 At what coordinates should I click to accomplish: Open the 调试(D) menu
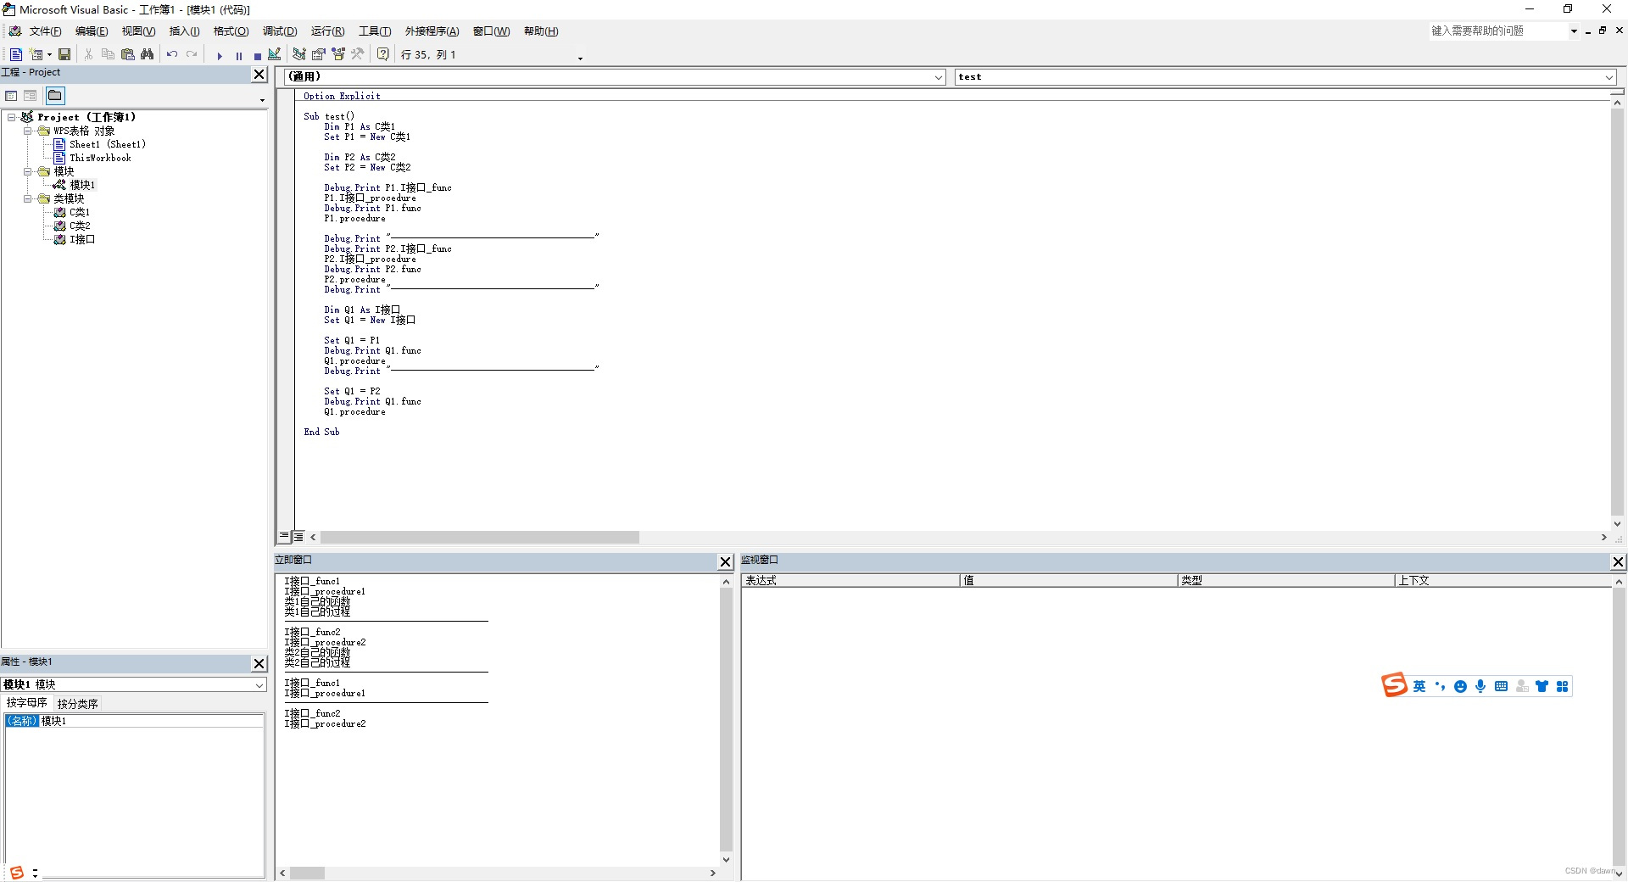point(280,31)
